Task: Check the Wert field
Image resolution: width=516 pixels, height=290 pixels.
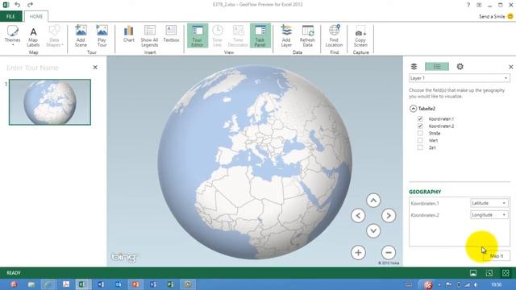Action: click(420, 140)
